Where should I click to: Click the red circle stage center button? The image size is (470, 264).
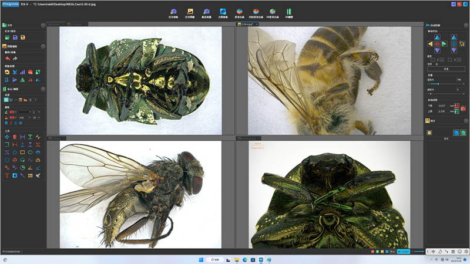coord(437,43)
